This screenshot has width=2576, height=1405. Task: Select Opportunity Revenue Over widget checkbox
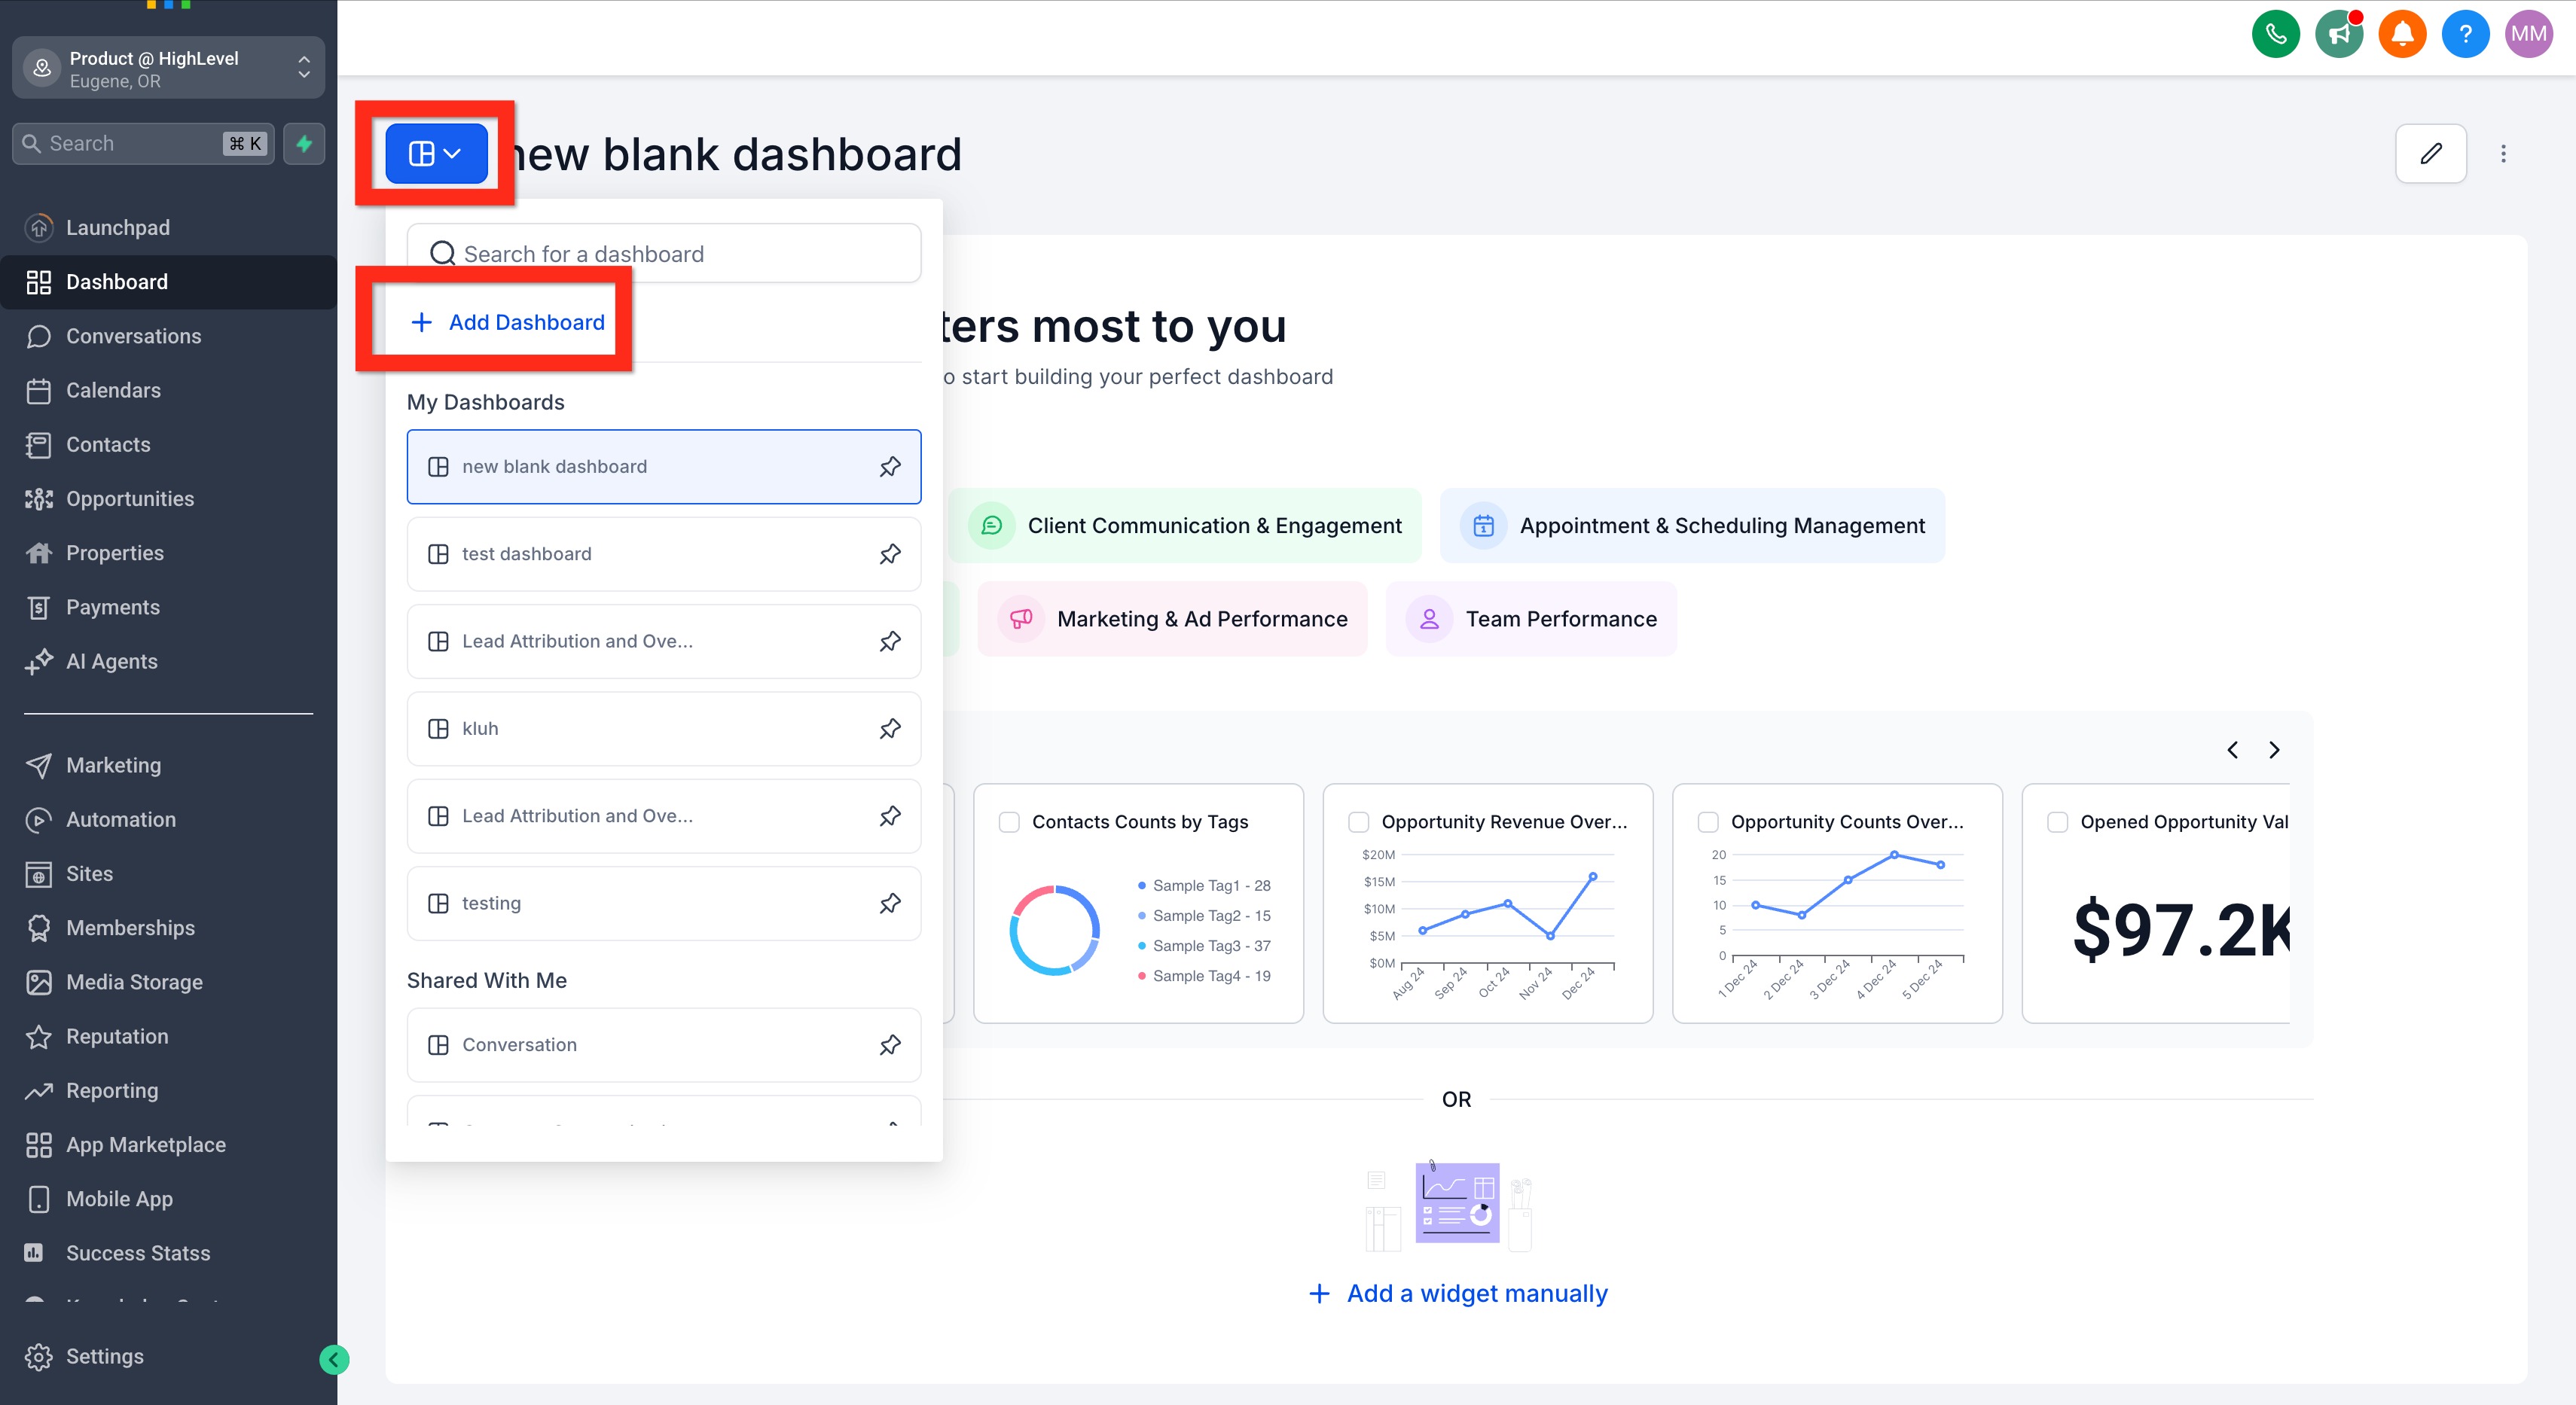point(1358,821)
